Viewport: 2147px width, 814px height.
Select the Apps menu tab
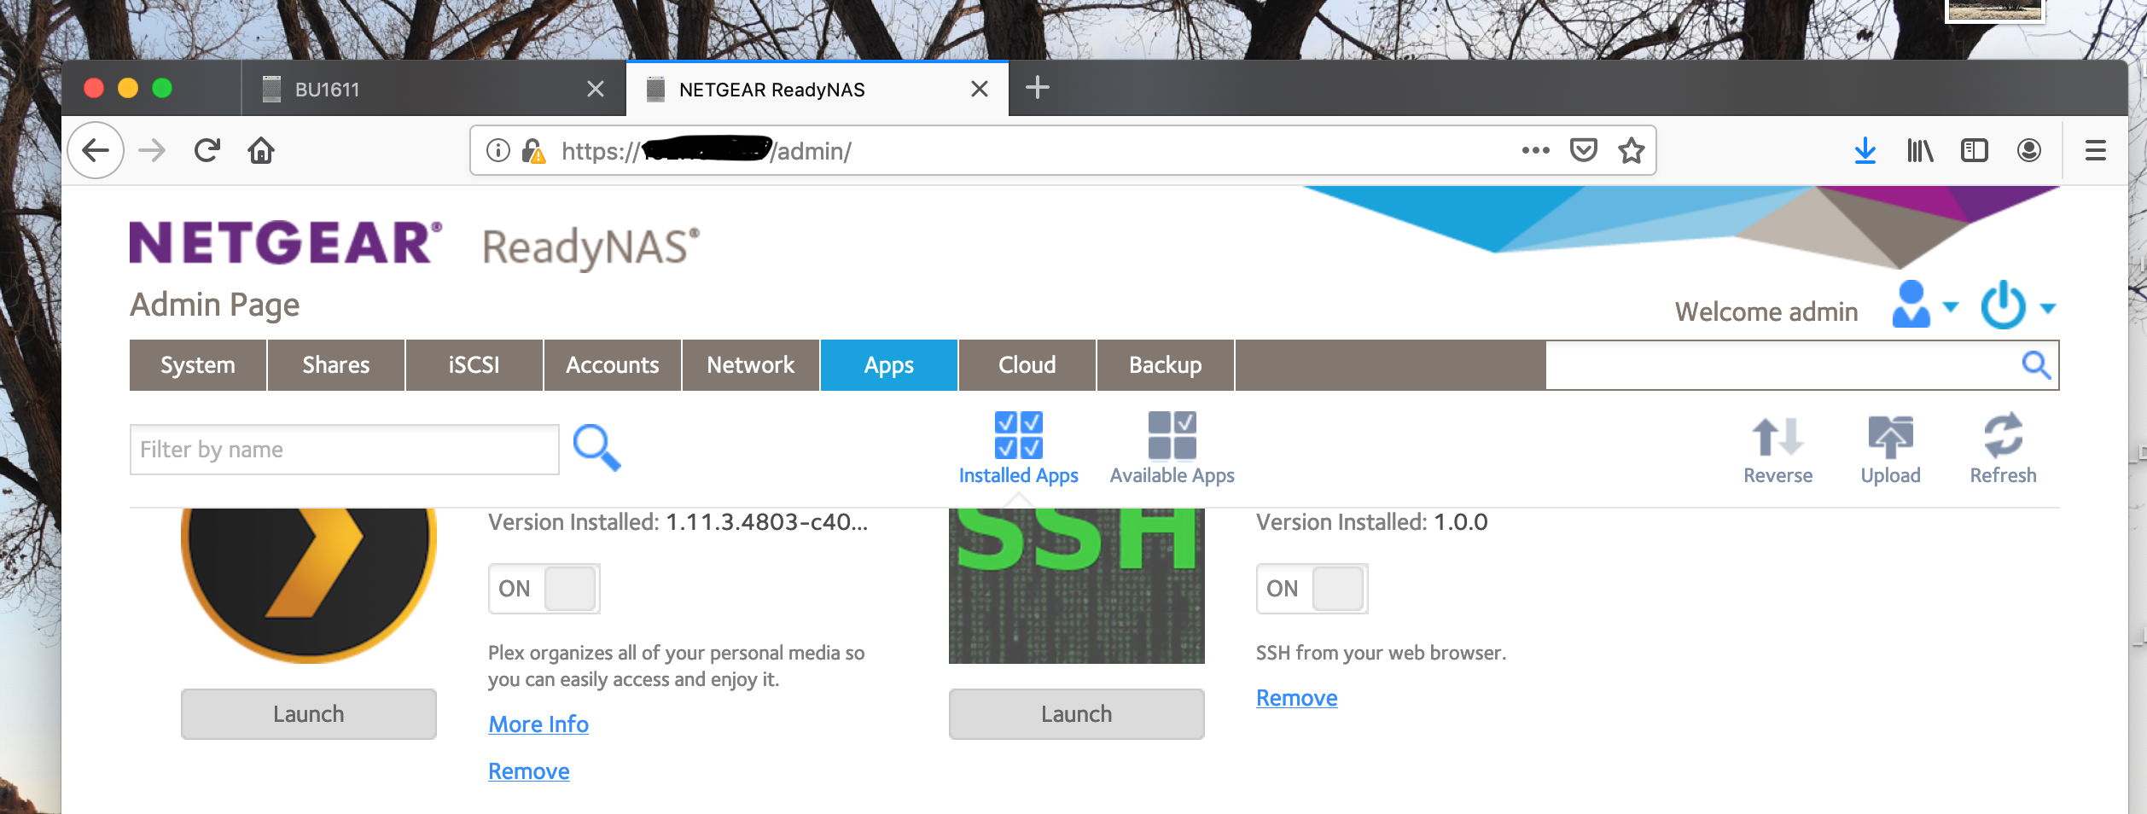point(889,365)
